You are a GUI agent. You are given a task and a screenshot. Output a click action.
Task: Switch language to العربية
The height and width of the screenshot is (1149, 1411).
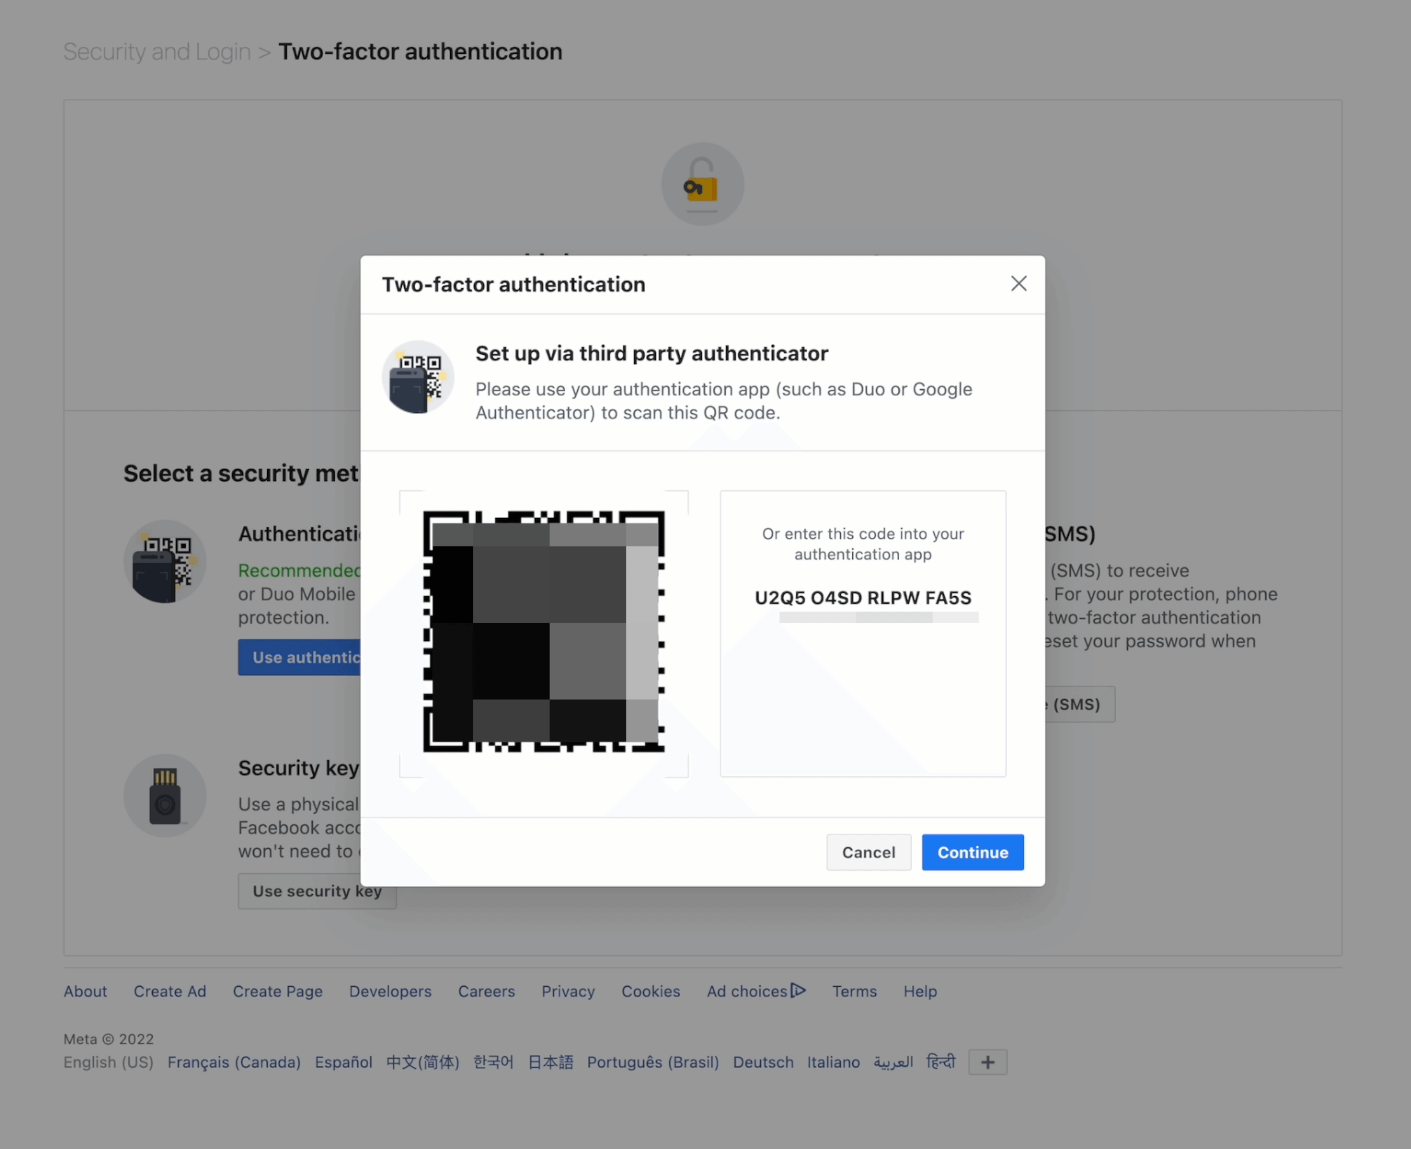pyautogui.click(x=893, y=1062)
